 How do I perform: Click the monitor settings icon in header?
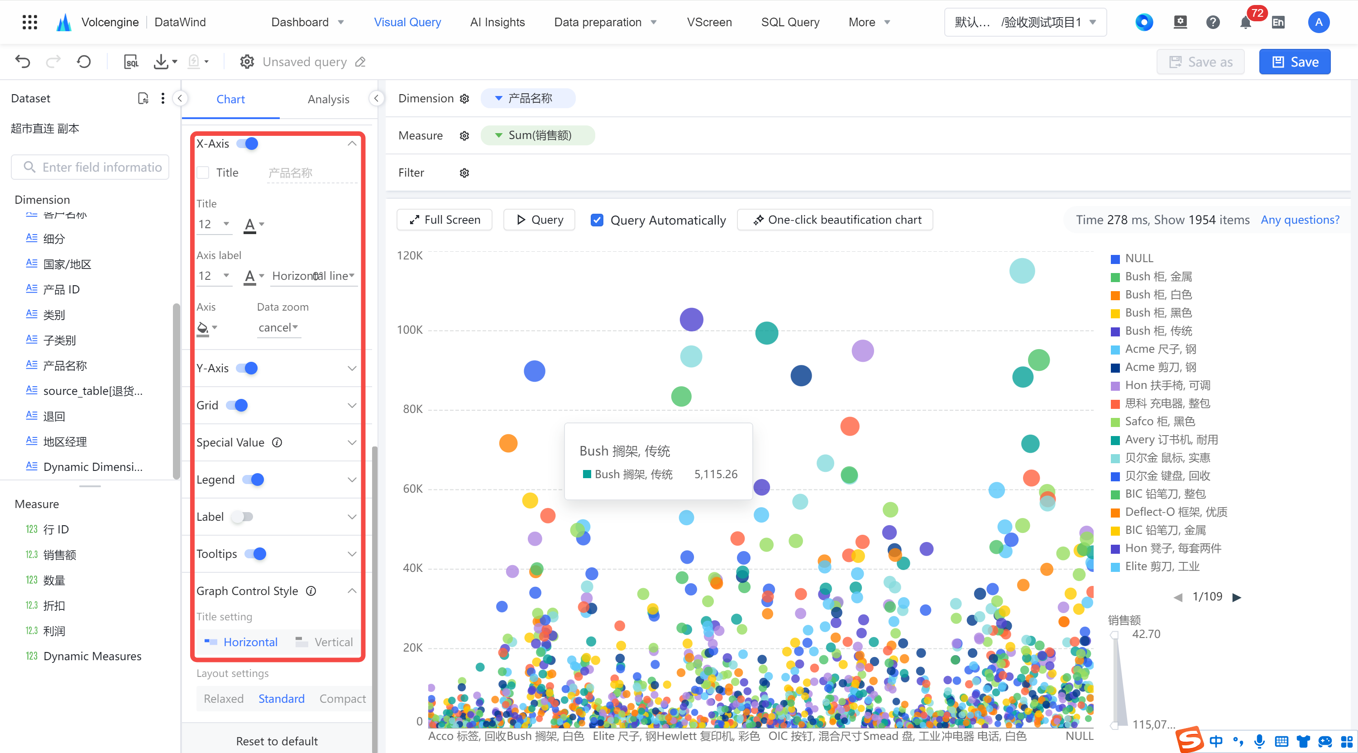tap(1181, 22)
